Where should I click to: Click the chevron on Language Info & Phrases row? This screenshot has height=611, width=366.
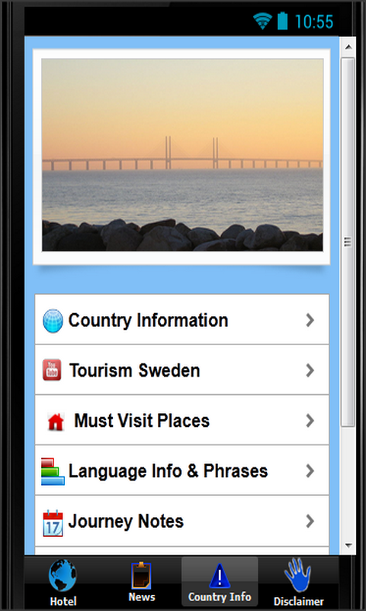[x=310, y=470]
